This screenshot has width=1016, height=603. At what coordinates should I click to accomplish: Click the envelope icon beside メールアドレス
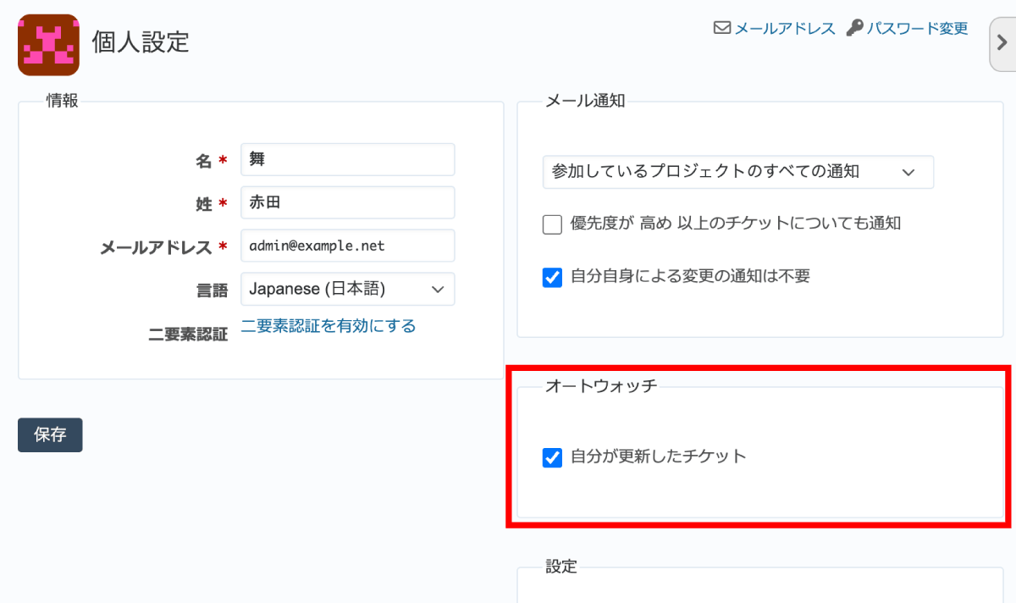click(722, 28)
